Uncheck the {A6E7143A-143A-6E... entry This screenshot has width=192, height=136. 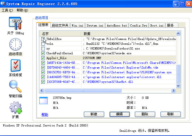click(43, 63)
